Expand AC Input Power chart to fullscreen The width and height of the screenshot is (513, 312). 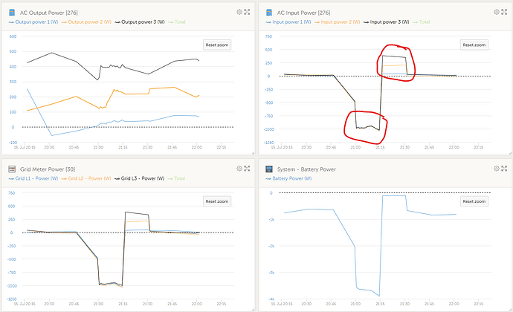pyautogui.click(x=505, y=12)
